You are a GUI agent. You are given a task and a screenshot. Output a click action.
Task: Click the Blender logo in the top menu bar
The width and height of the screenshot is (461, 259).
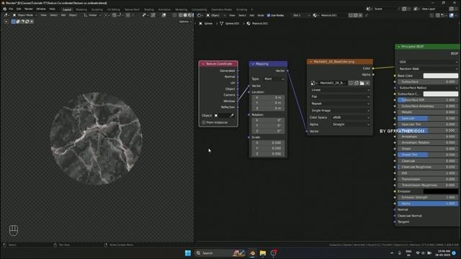coord(5,9)
